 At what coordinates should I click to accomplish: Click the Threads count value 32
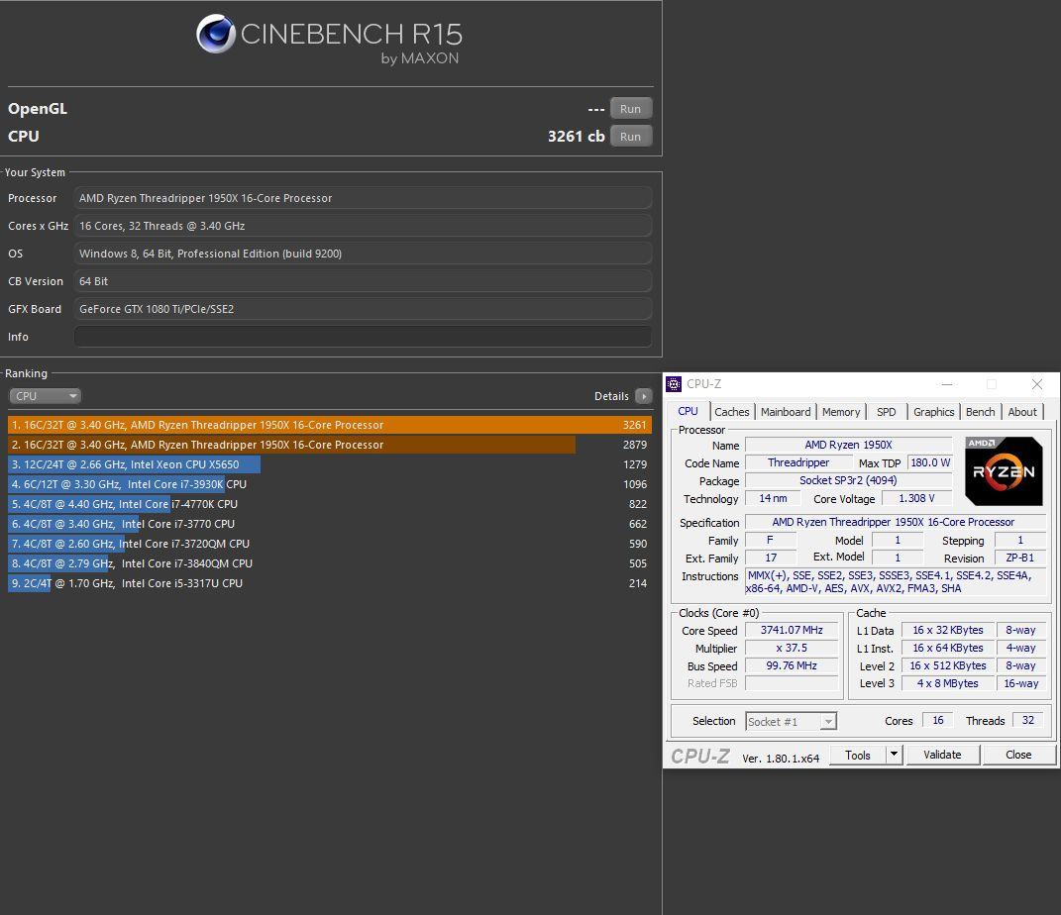coord(1028,720)
